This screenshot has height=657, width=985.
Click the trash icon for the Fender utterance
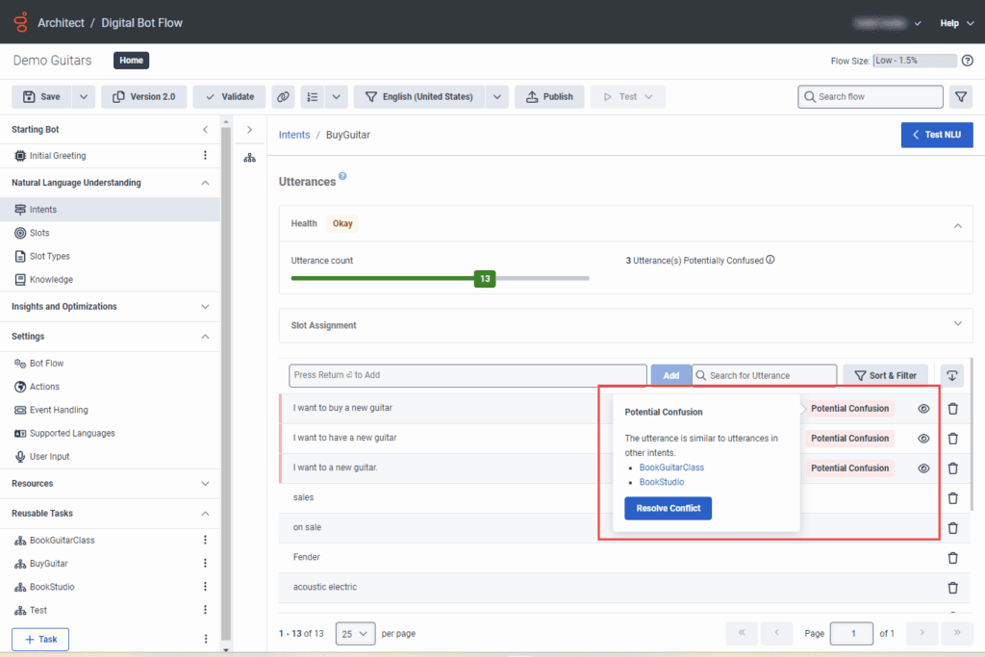click(x=952, y=558)
